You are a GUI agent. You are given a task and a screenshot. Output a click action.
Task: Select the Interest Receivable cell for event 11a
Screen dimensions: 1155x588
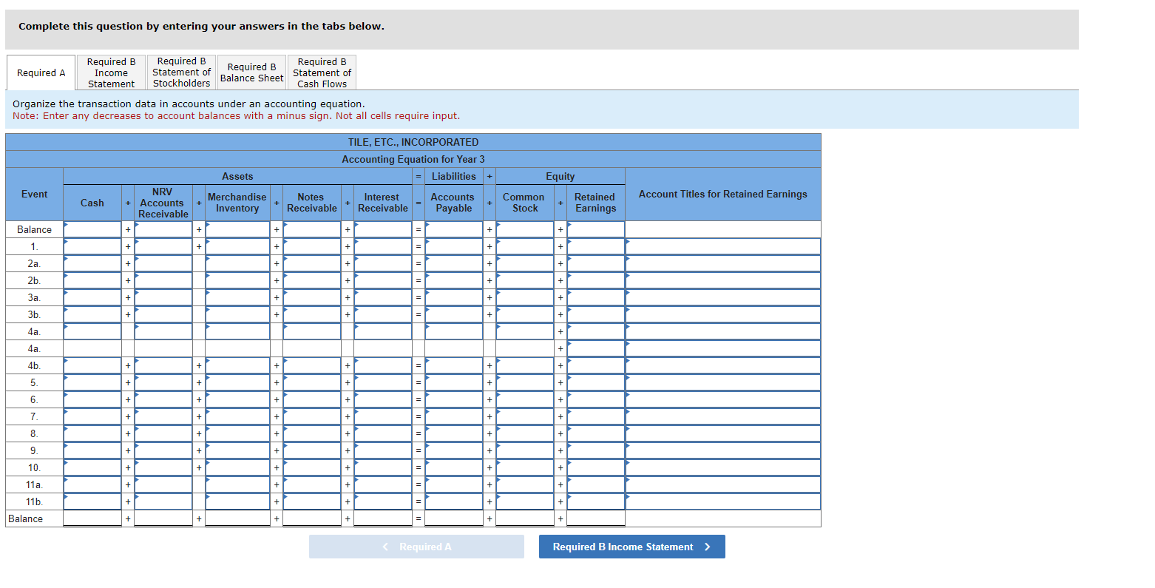click(x=382, y=484)
